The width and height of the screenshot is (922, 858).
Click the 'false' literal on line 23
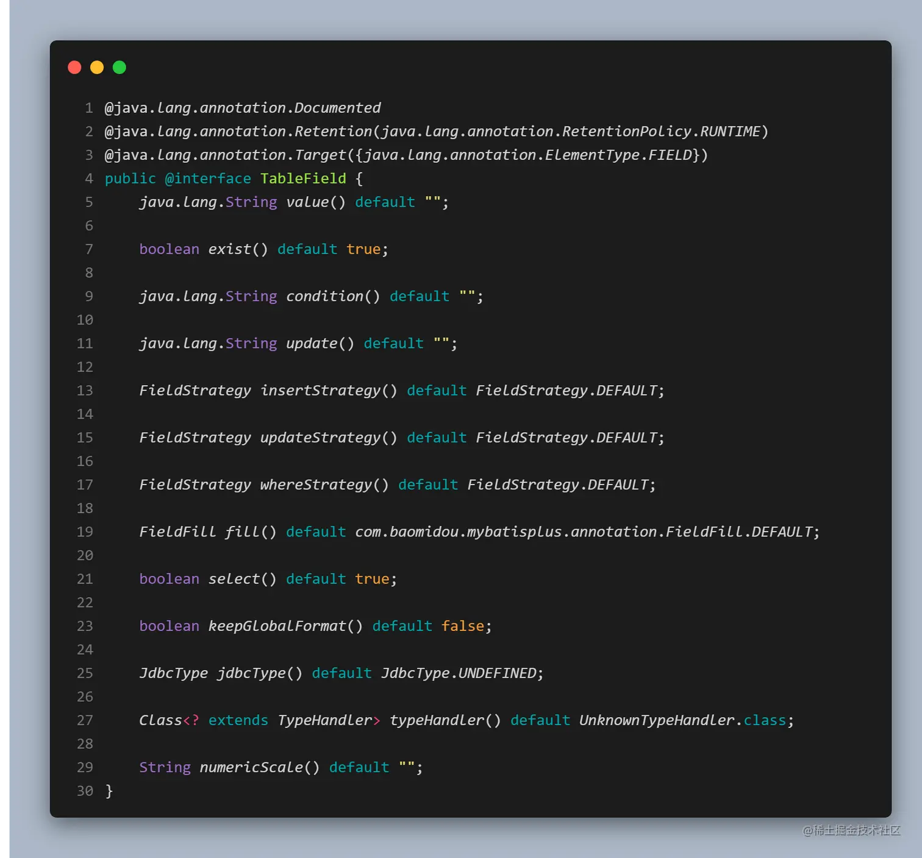click(463, 626)
